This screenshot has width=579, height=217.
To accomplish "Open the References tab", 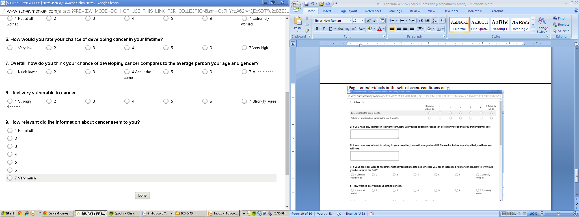I will (373, 11).
